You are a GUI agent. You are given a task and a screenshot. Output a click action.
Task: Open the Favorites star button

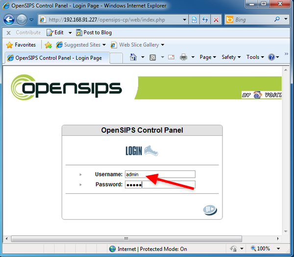(x=21, y=45)
